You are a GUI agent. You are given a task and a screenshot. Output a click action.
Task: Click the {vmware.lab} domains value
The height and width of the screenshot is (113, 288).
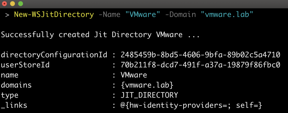pos(147,85)
